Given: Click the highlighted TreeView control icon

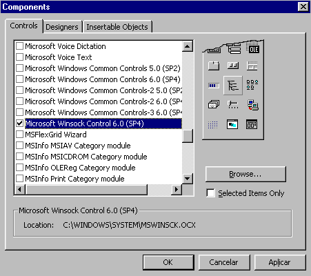Looking at the screenshot, I should click(233, 85).
